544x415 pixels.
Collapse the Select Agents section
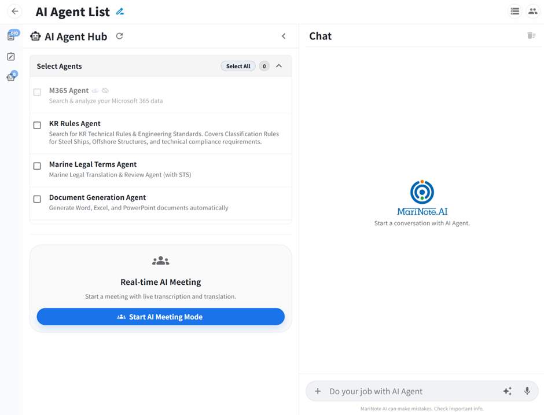(x=279, y=66)
